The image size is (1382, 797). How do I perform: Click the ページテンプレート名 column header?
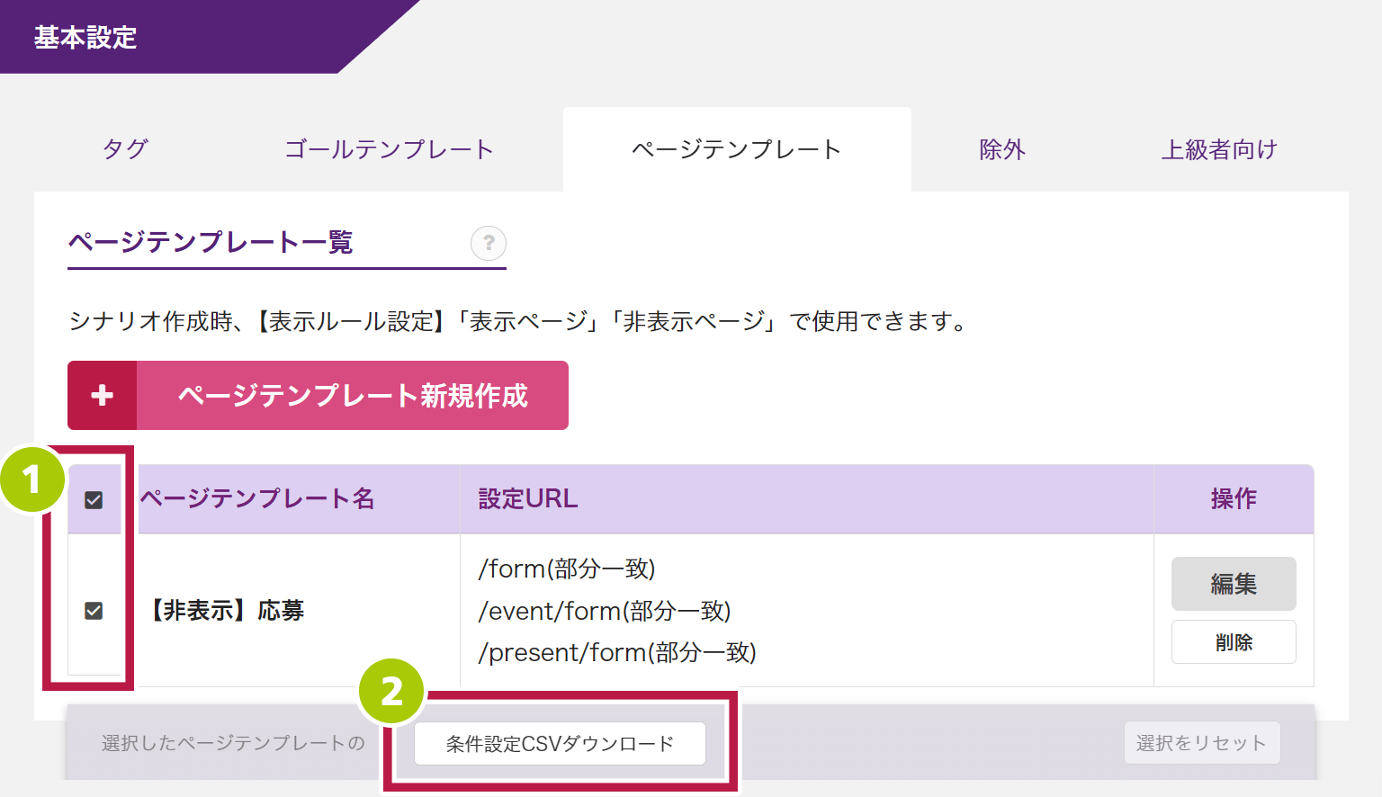tap(257, 498)
